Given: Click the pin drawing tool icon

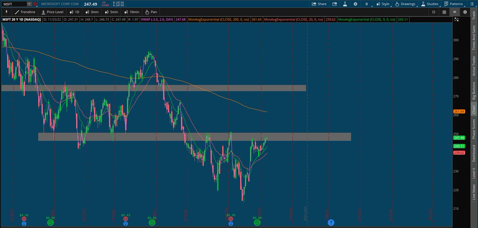Looking at the screenshot, I should click(x=6, y=12).
